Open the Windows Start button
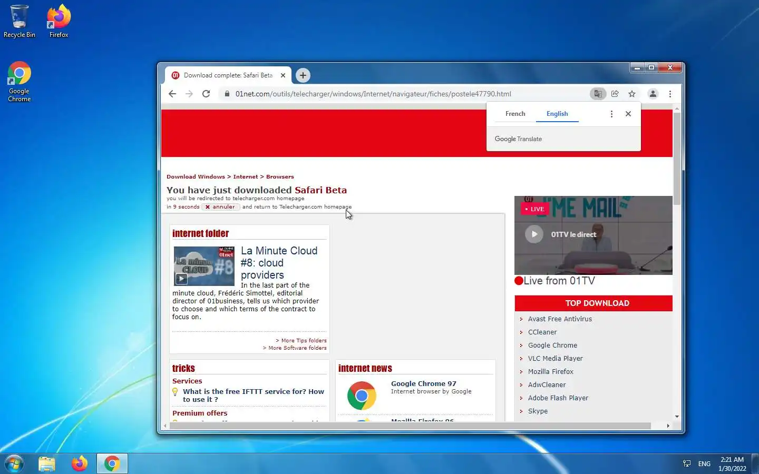759x474 pixels. pos(14,463)
